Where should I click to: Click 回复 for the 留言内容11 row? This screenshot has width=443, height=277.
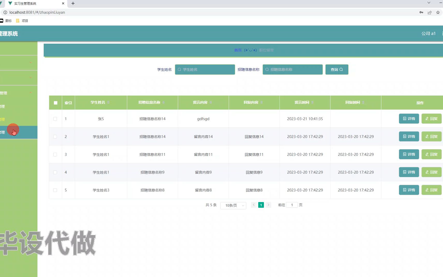point(431,154)
